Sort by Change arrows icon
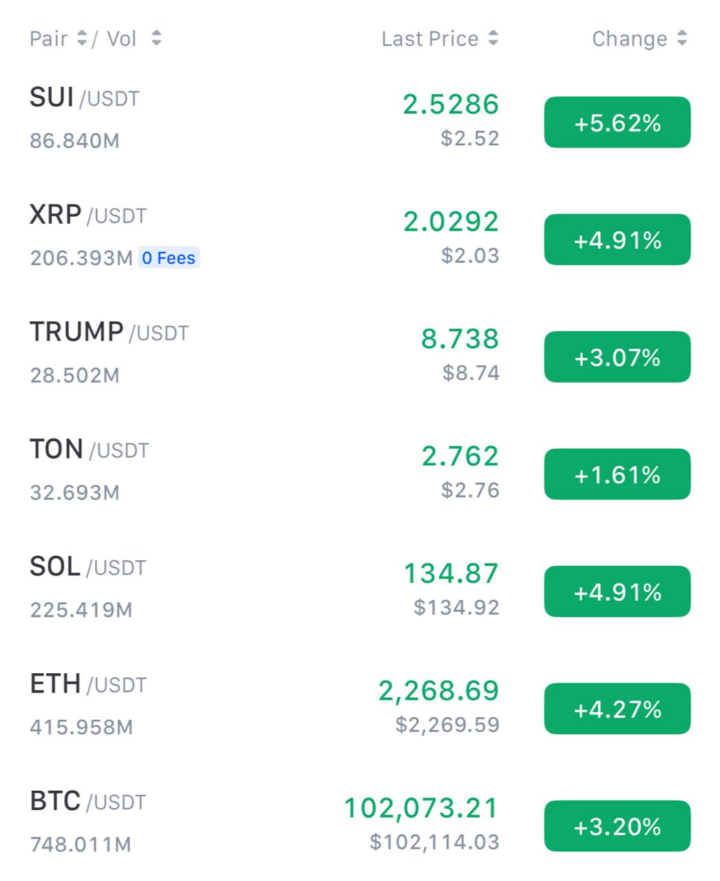Viewport: 720px width, 881px height. click(681, 39)
